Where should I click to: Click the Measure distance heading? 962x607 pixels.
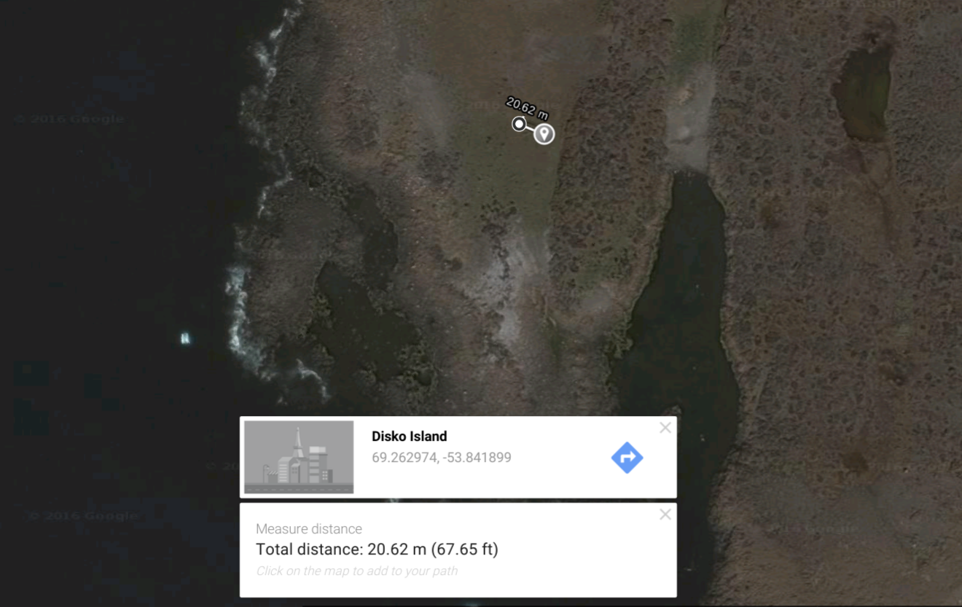coord(309,529)
